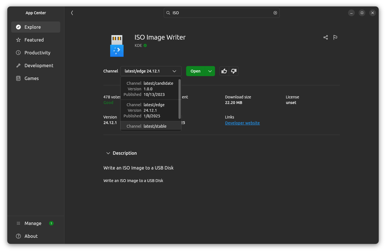The image size is (386, 252).
Task: Open the Featured category
Action: coord(36,40)
